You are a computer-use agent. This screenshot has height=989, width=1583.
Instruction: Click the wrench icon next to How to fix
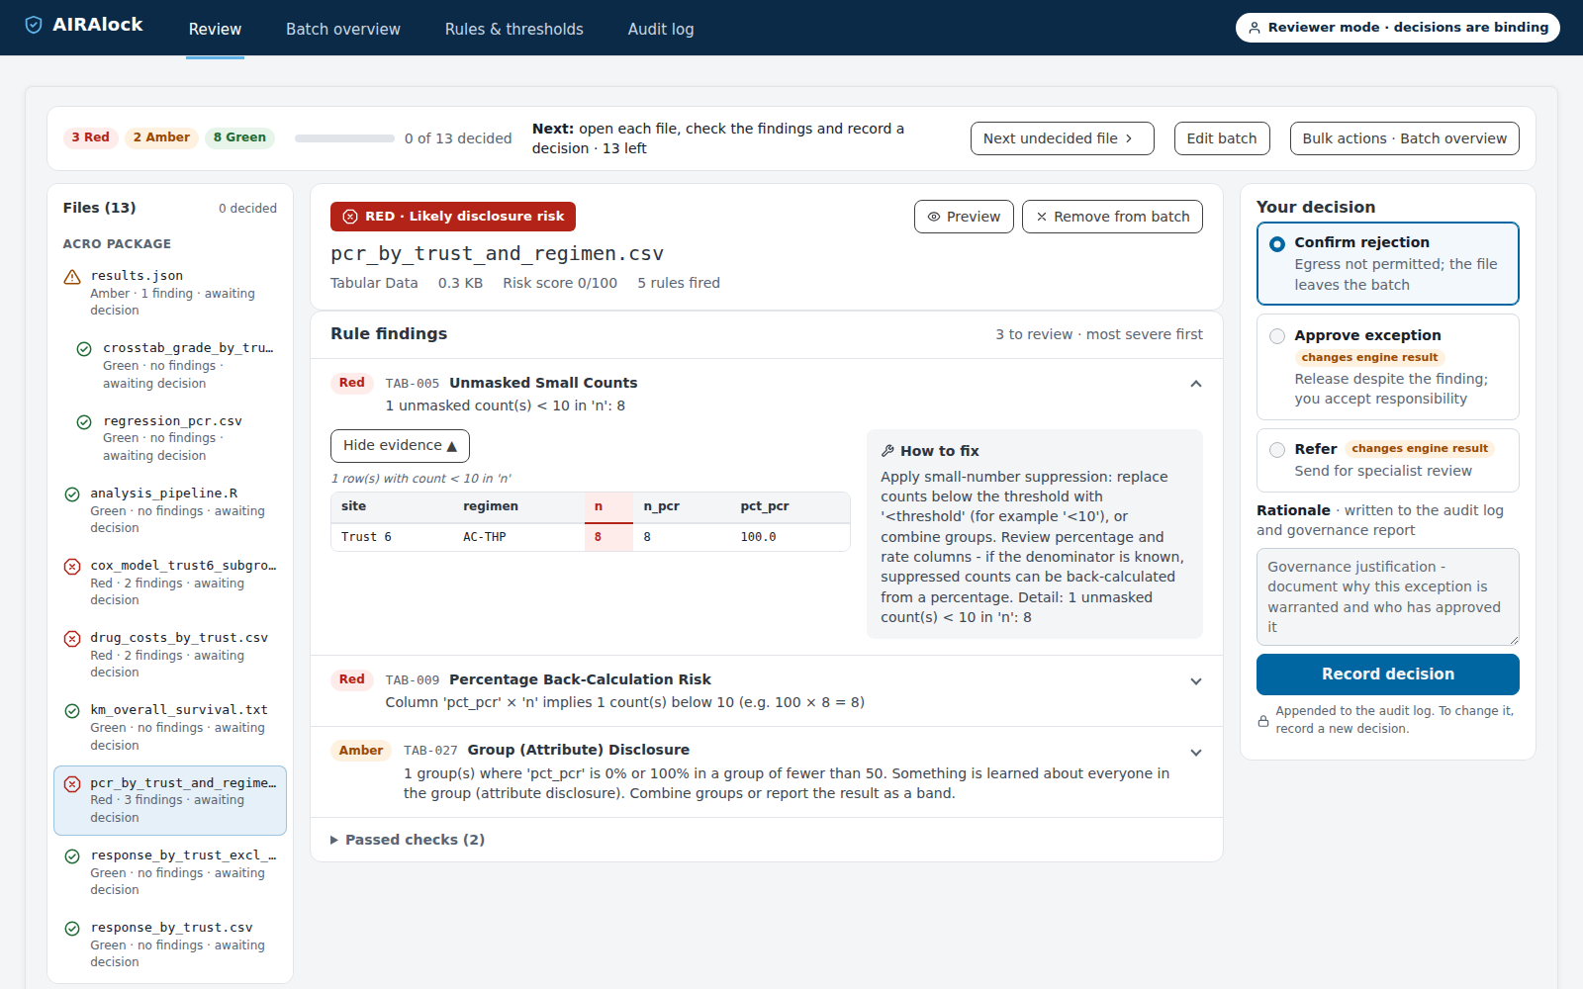pyautogui.click(x=887, y=451)
